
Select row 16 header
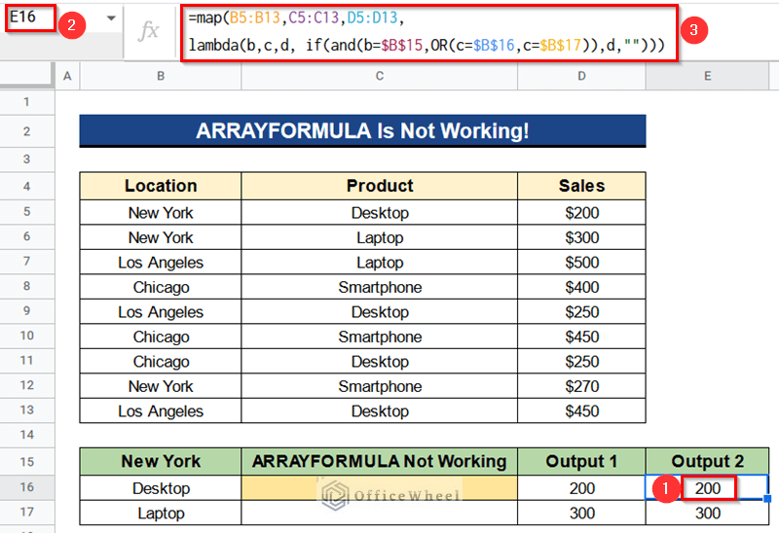pos(27,487)
